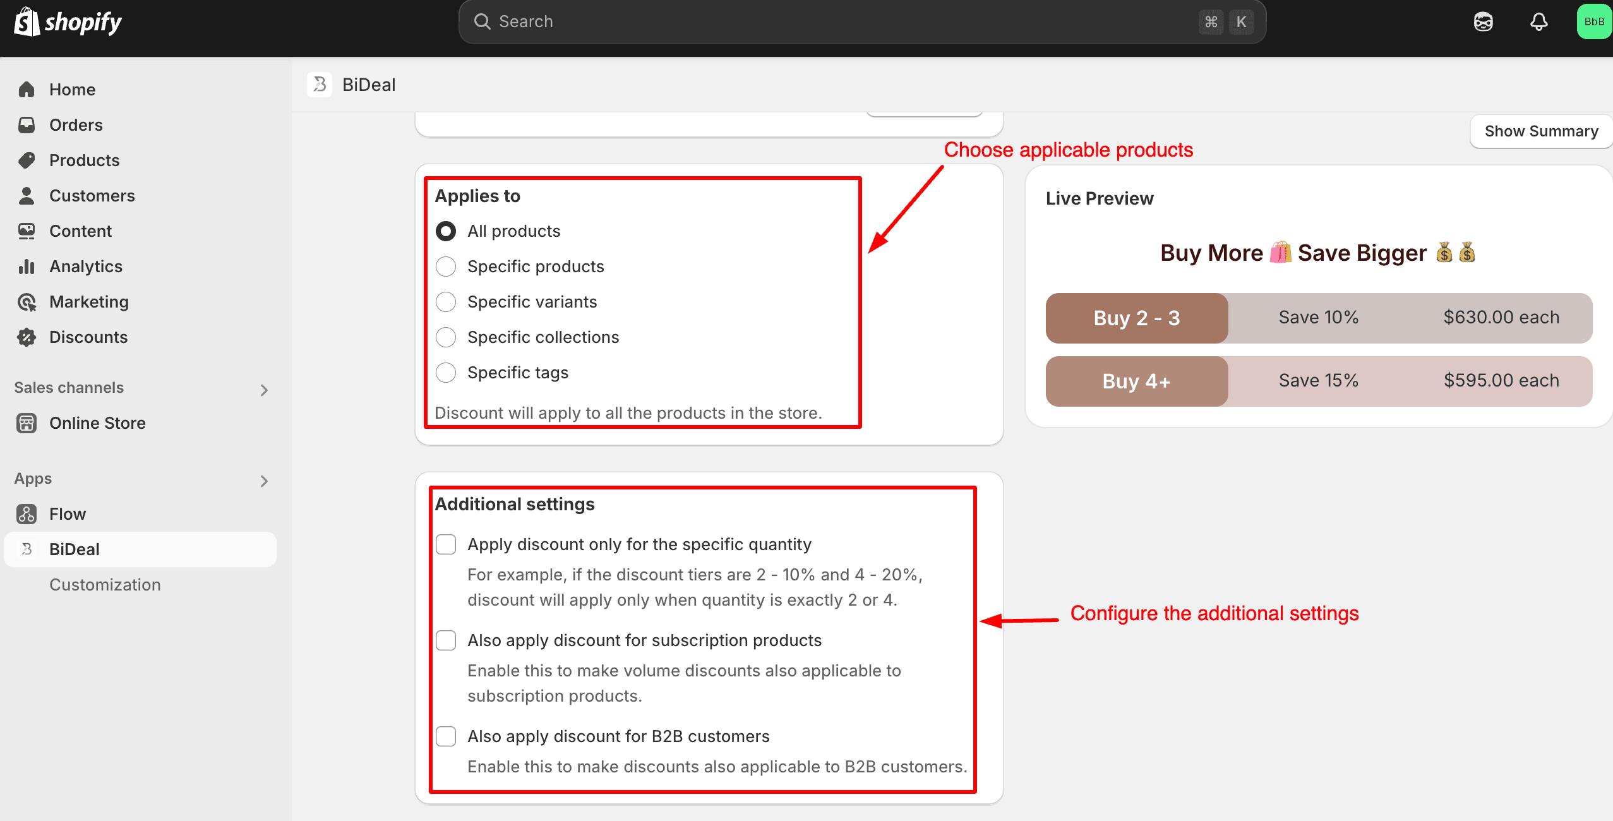Click the Shopify logo icon
Screen dimensions: 1613x821
tap(27, 22)
